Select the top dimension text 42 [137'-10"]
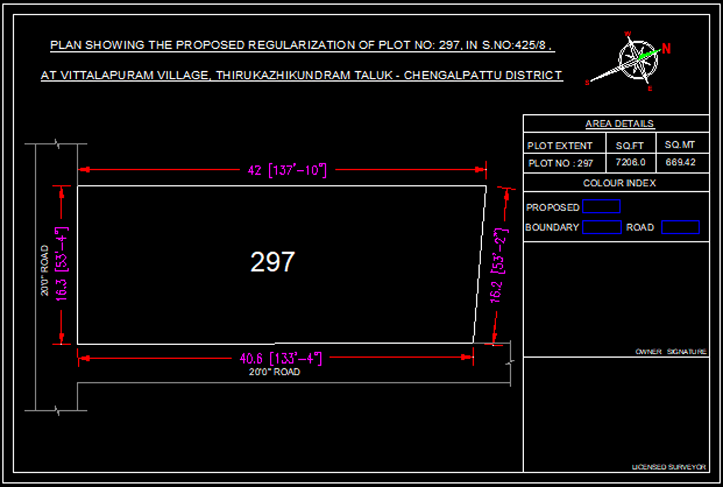The image size is (723, 487). (x=287, y=170)
